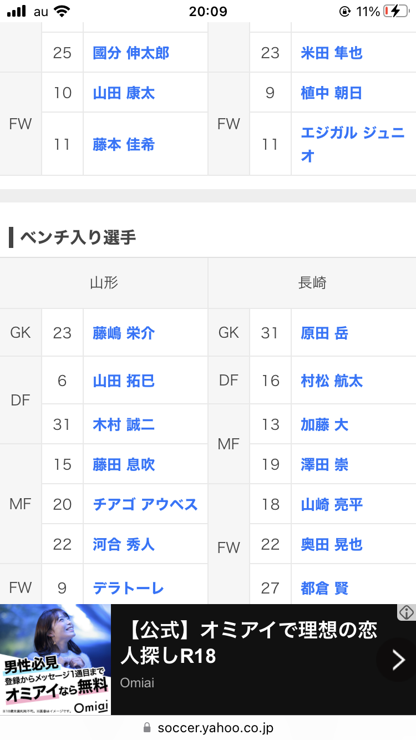This screenshot has width=416, height=740.
Task: Open the 【公式】オミアイ ad headline
Action: 248,642
